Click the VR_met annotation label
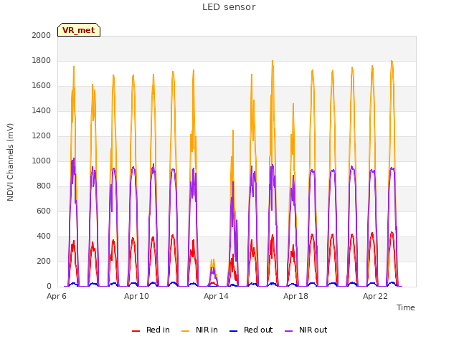Screen dimensions: 459x344 click(79, 30)
